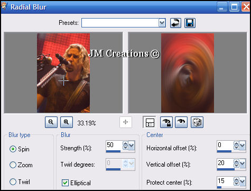Image resolution: width=251 pixels, height=191 pixels.
Task: Click the reset to default arrow icon
Action: coord(175,23)
